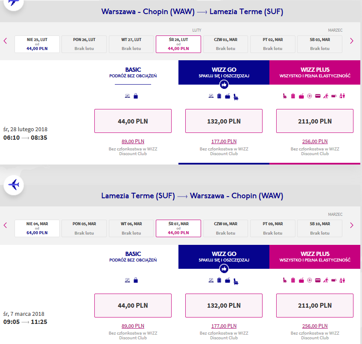Click plane icon beside Lamezia Terme to Warszawa heading
The height and width of the screenshot is (344, 362).
coord(14,185)
